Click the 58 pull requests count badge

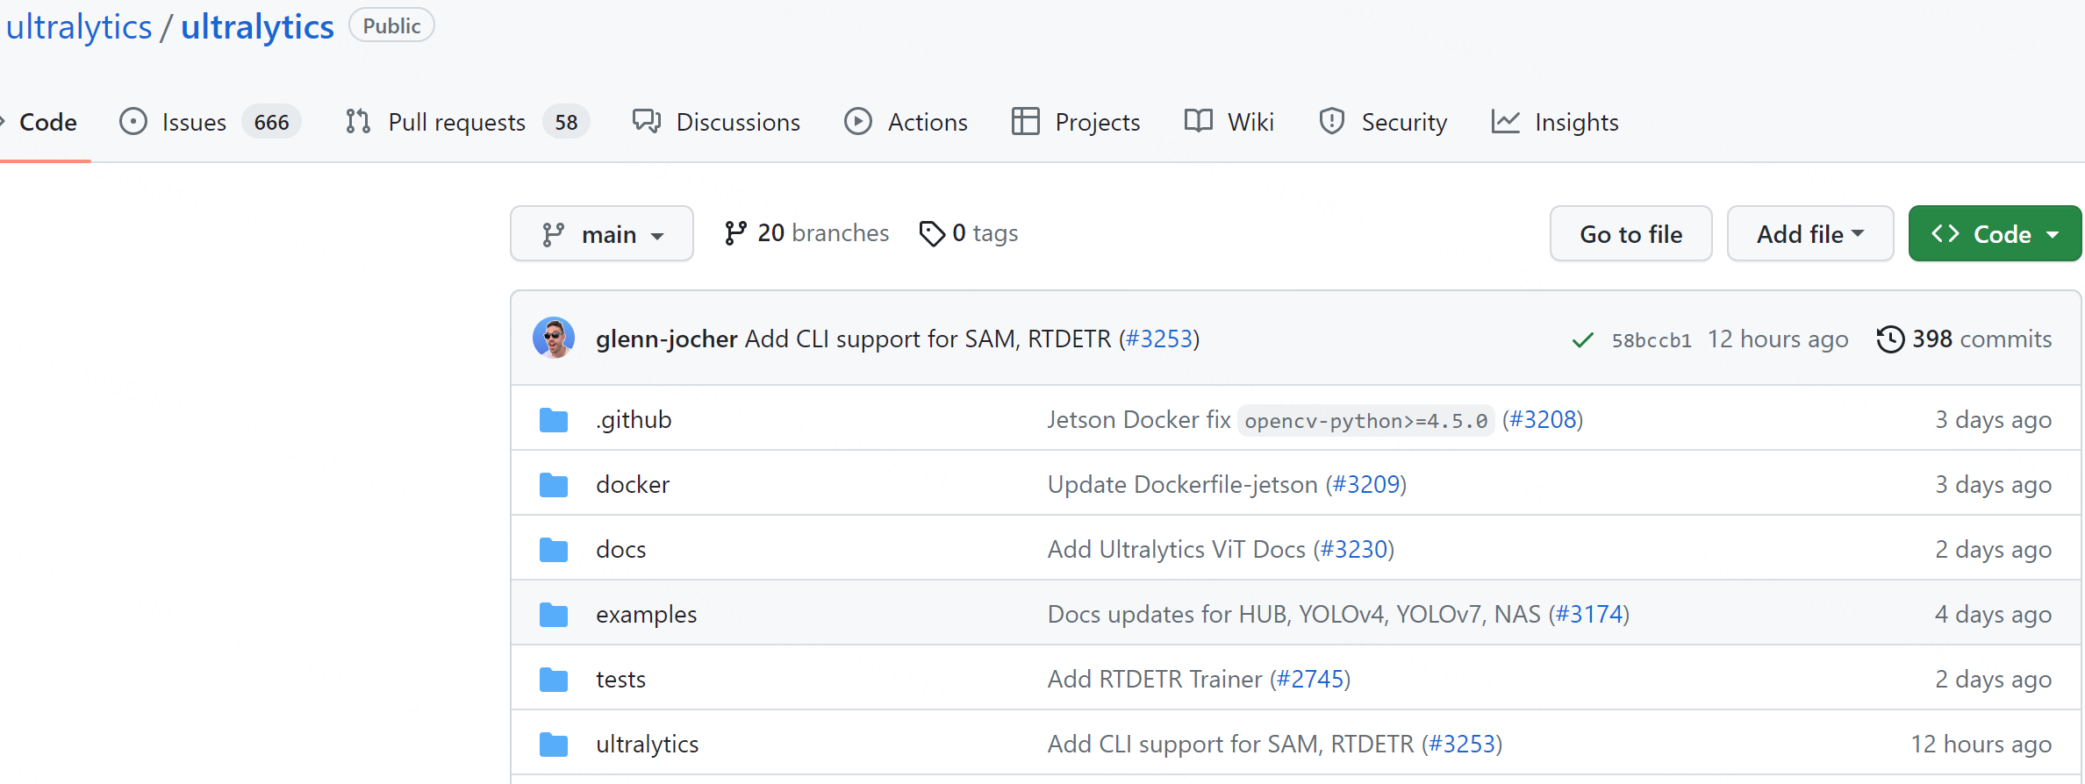point(566,122)
